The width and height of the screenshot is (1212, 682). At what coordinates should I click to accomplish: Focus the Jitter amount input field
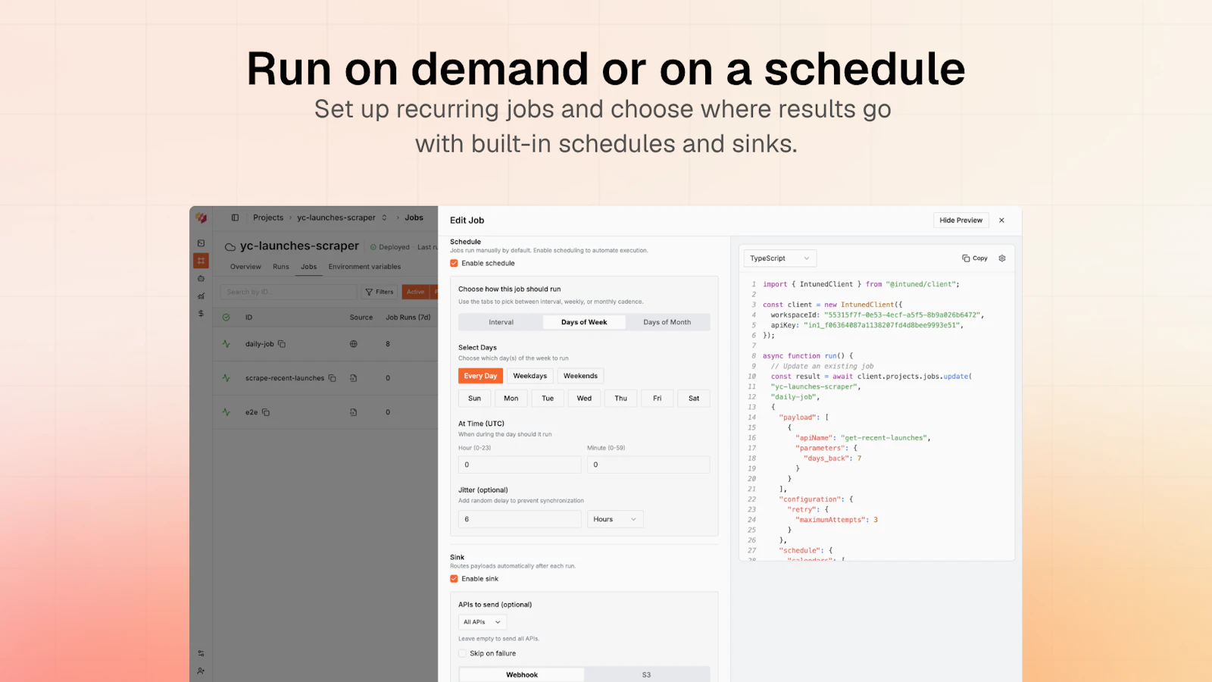click(x=520, y=519)
